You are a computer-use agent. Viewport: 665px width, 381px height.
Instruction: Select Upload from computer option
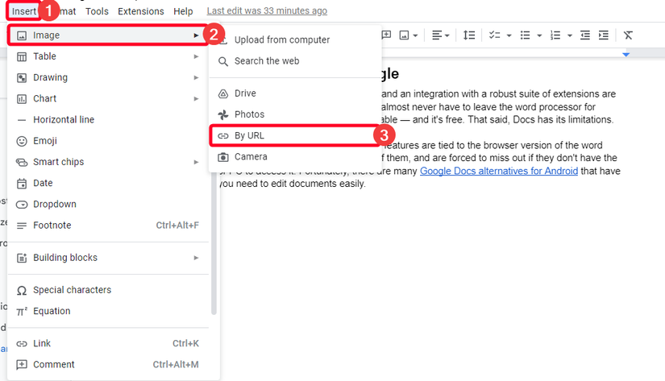[x=281, y=39]
